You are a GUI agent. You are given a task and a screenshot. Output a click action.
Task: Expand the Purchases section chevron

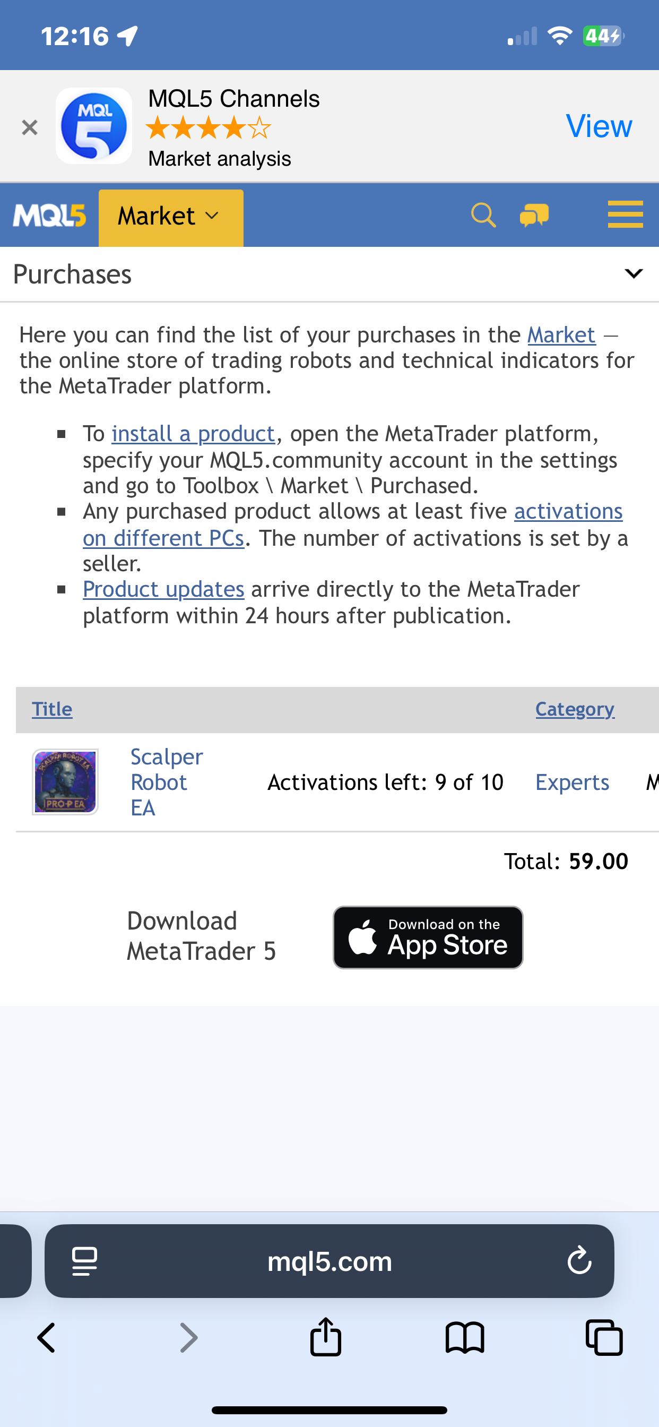(x=633, y=273)
